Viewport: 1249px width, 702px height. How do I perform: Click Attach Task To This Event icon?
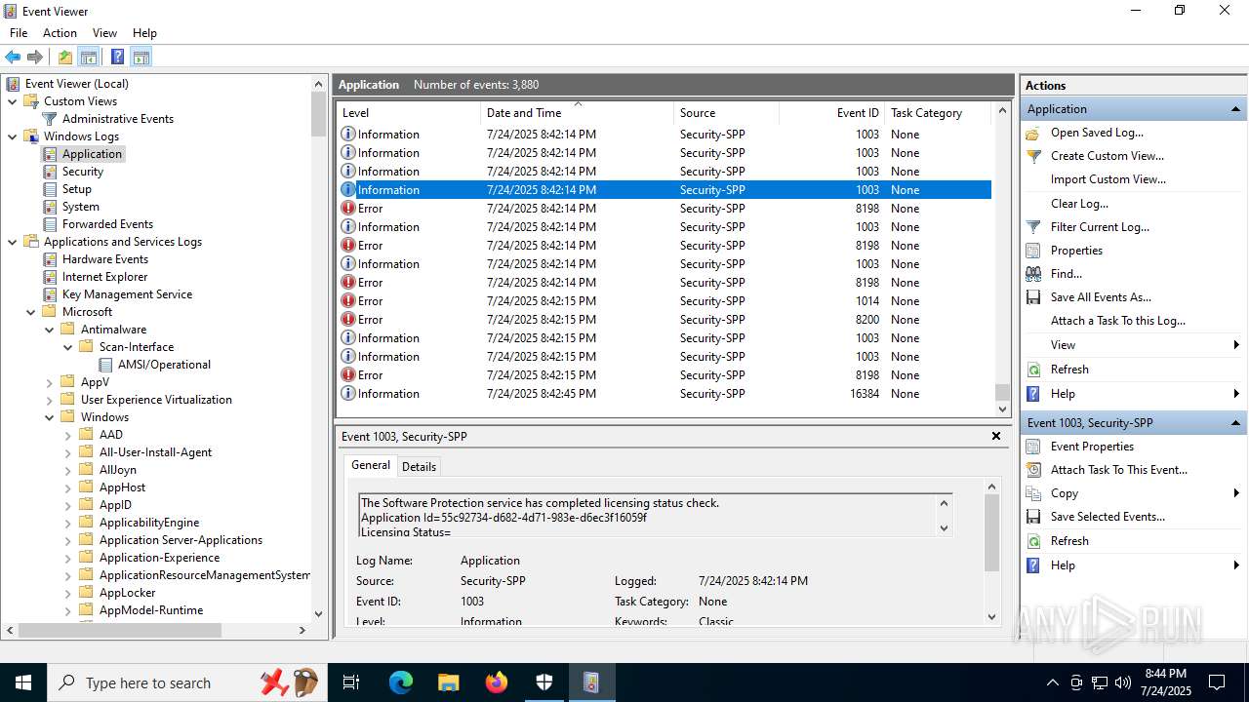click(x=1033, y=470)
